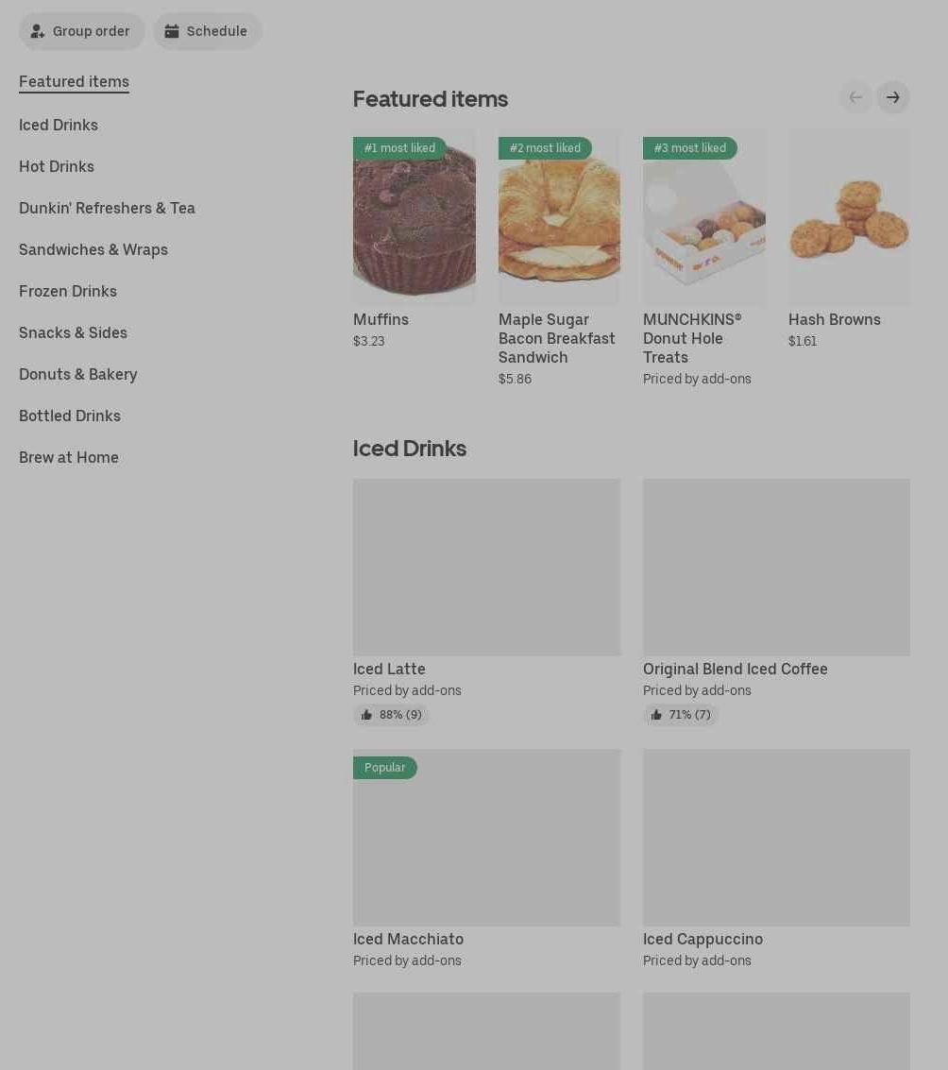Click the Group order button
The height and width of the screenshot is (1070, 948).
click(x=81, y=31)
